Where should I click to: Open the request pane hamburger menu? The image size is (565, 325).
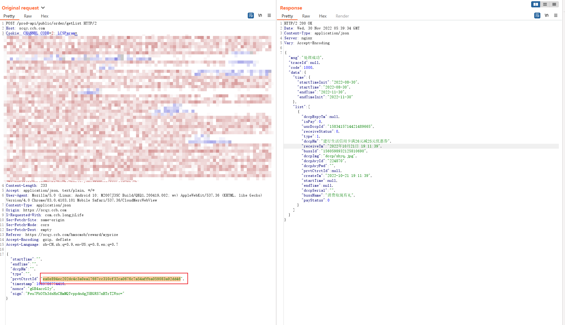(x=269, y=15)
